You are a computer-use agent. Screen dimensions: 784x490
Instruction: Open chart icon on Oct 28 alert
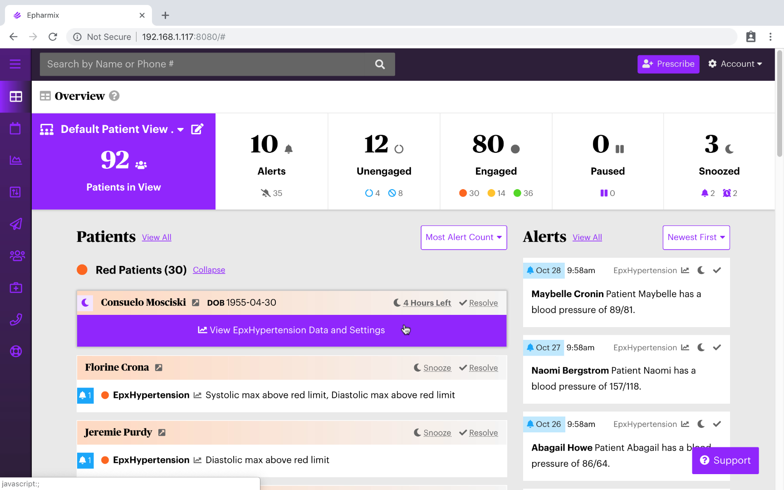coord(685,270)
